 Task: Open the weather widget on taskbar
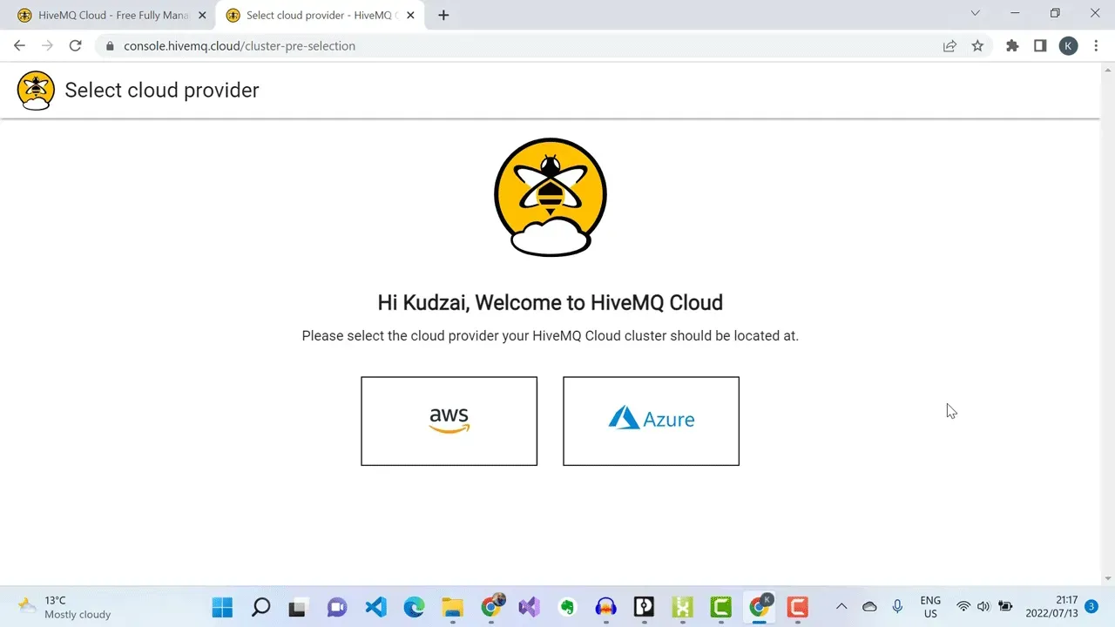point(65,607)
